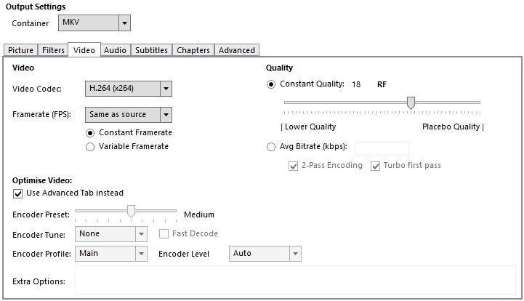
Task: Switch to the Picture tab
Action: [x=20, y=50]
